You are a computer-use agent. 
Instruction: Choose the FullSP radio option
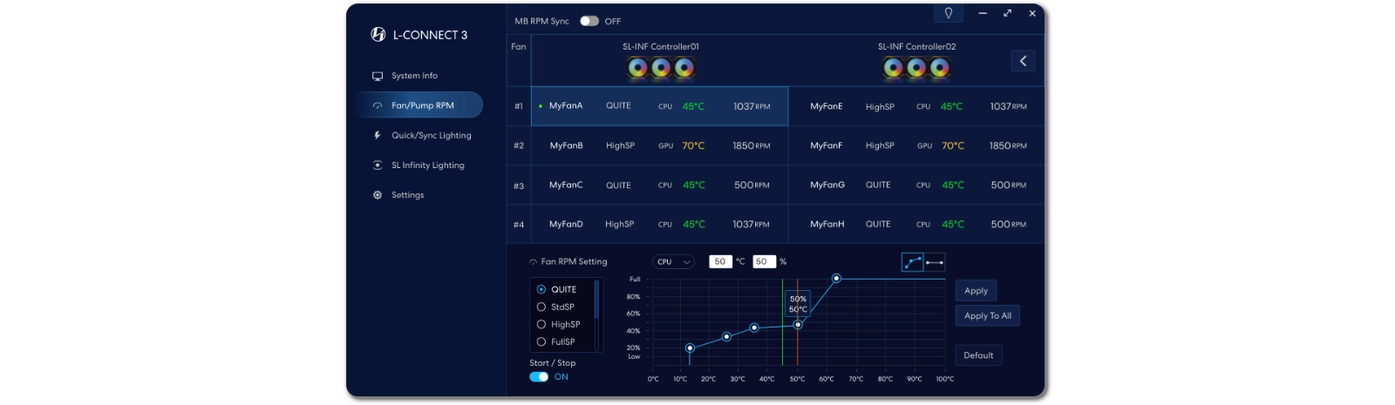pos(541,342)
